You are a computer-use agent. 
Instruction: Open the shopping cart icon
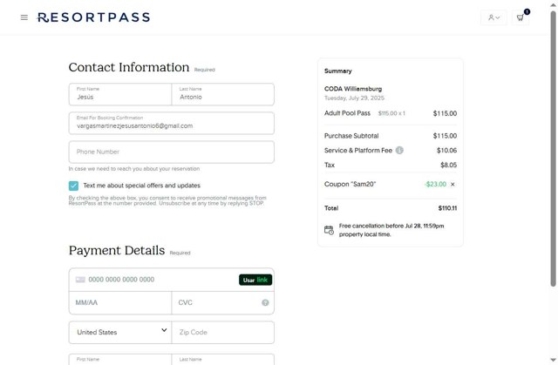[521, 17]
